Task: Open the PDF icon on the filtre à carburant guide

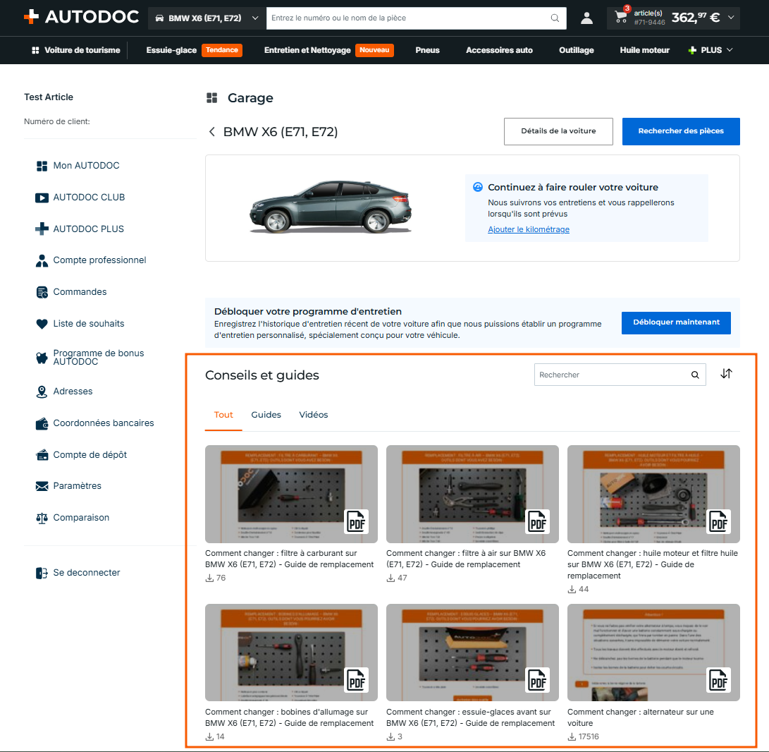Action: (356, 522)
